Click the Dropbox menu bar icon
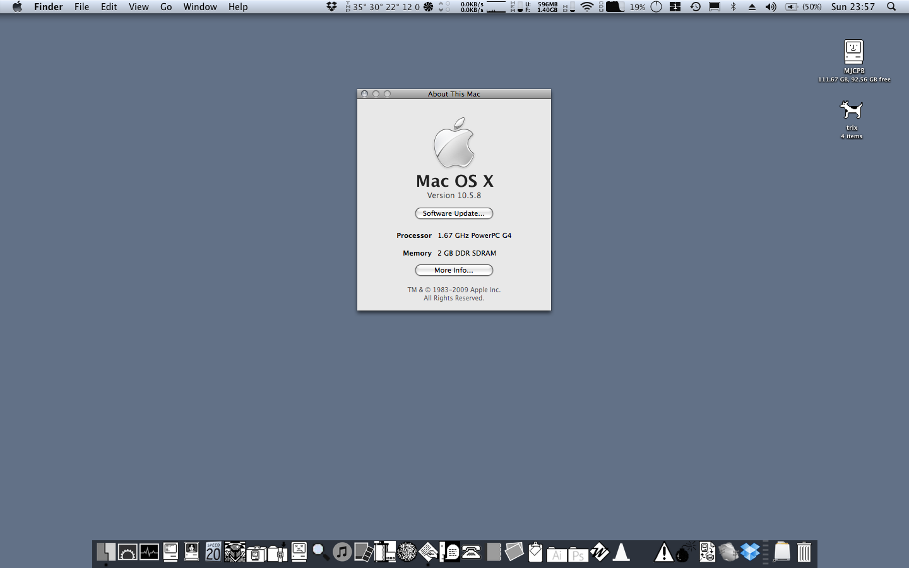This screenshot has height=568, width=909. click(331, 7)
